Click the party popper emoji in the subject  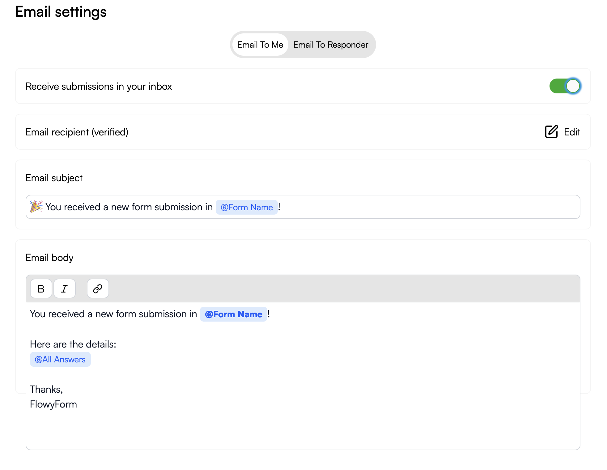(36, 207)
